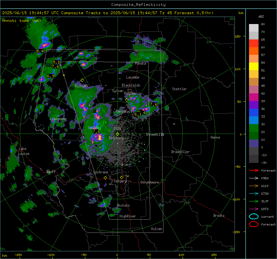The width and height of the screenshot is (277, 259).
Task: Click the red forecast arrow in legend
Action: (x=254, y=170)
